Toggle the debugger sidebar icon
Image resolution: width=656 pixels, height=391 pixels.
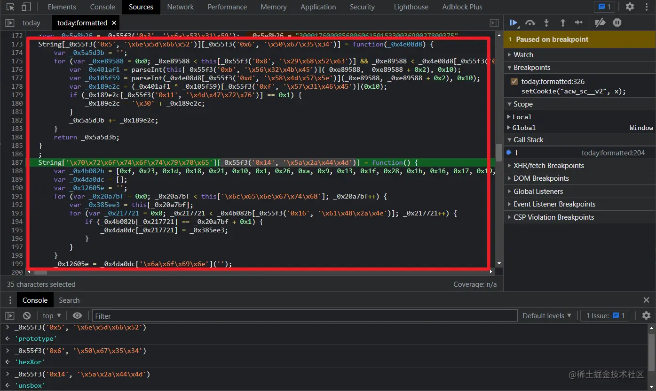[494, 23]
